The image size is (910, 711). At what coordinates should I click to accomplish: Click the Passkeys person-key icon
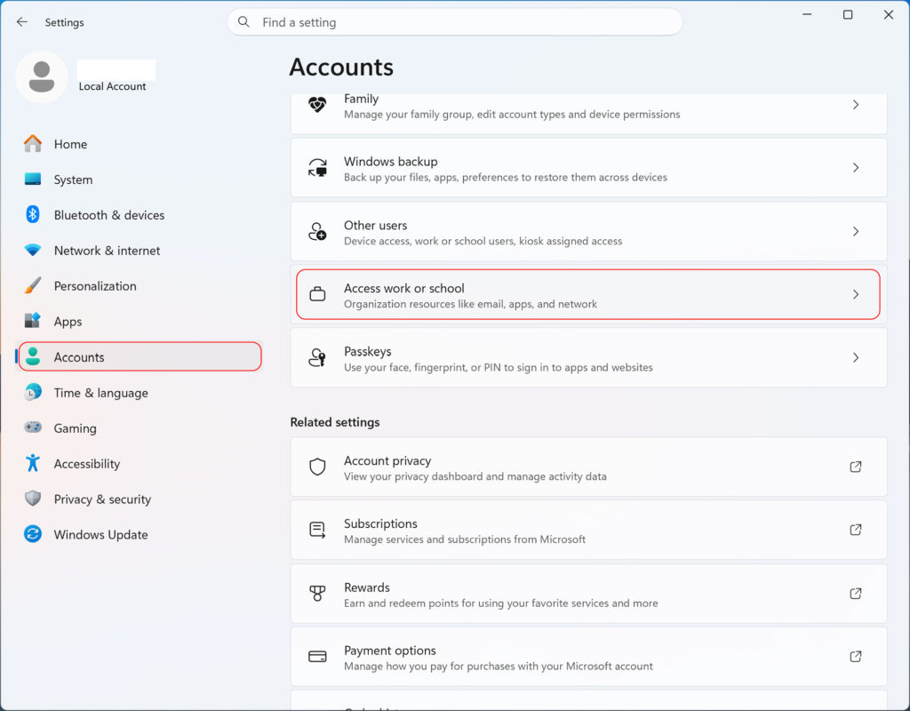click(x=317, y=357)
